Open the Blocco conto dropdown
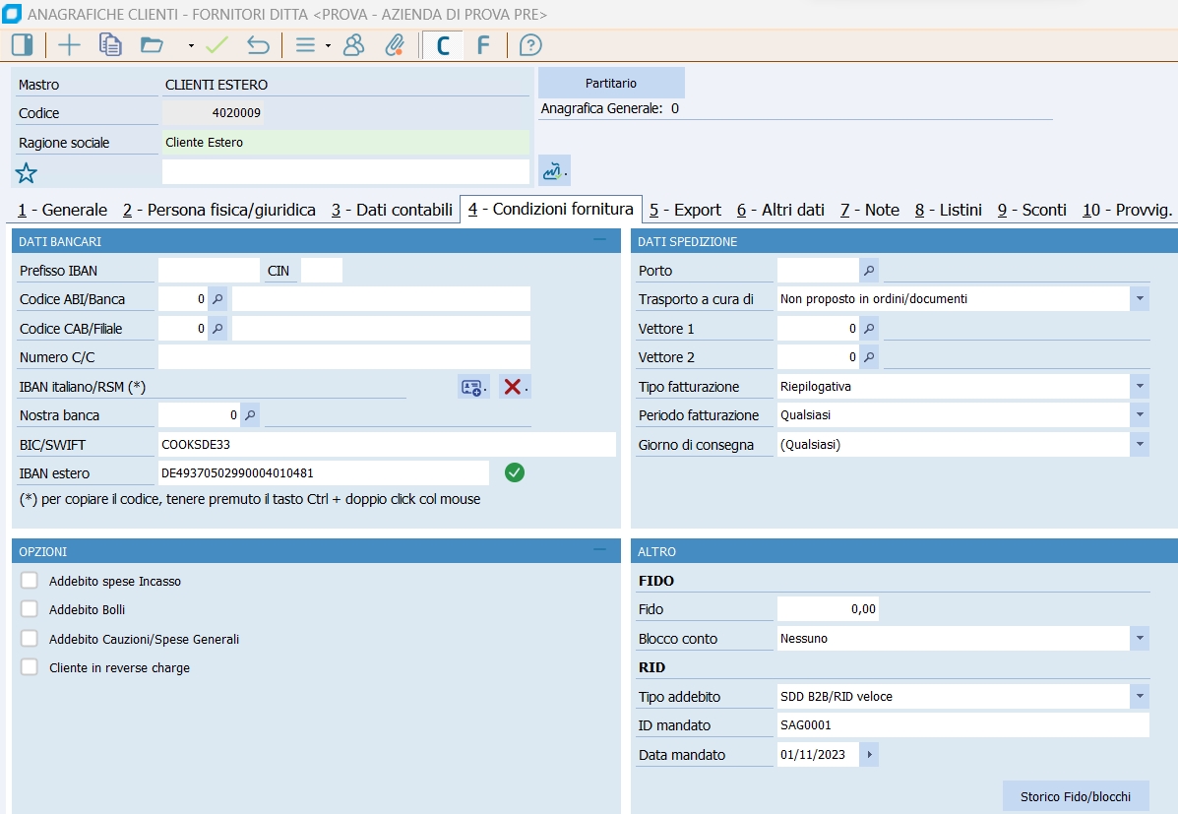Viewport: 1178px width, 814px height. [1140, 639]
